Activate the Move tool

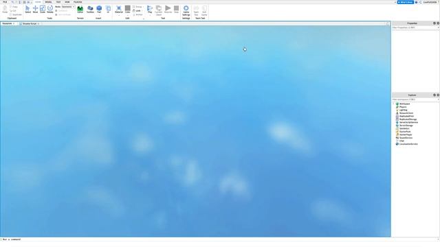coord(35,9)
